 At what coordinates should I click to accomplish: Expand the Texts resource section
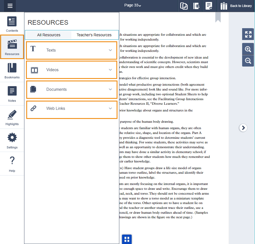coord(71,50)
